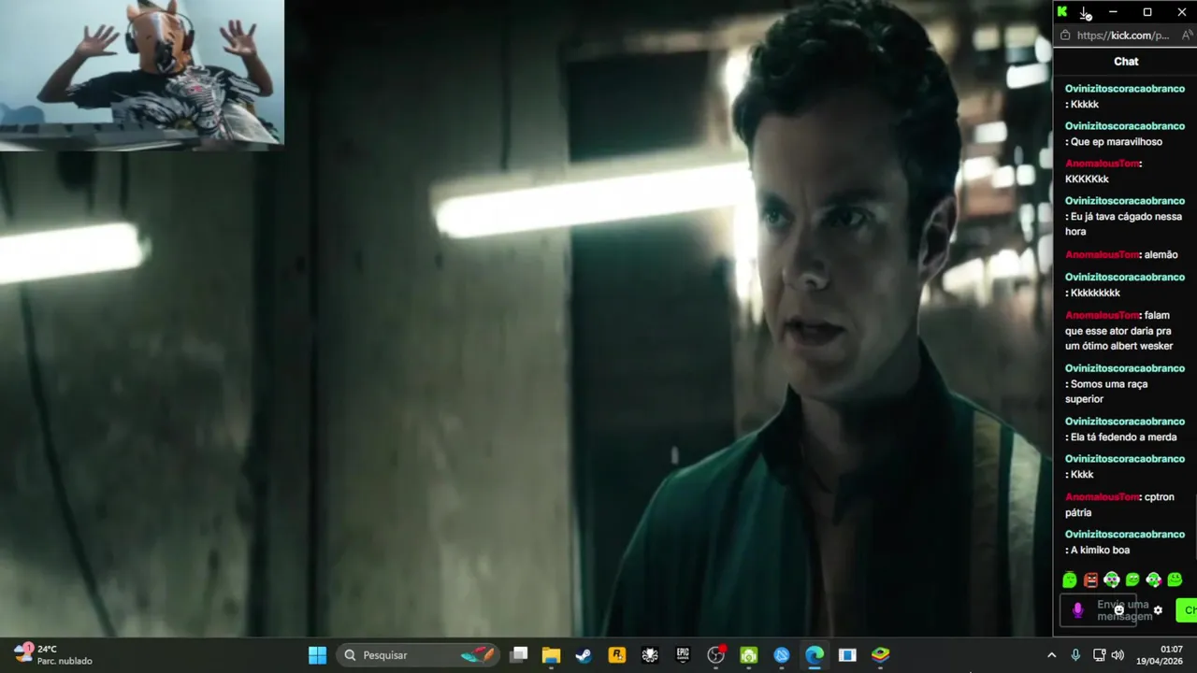1197x673 pixels.
Task: Open network settings from the tray
Action: [1099, 655]
